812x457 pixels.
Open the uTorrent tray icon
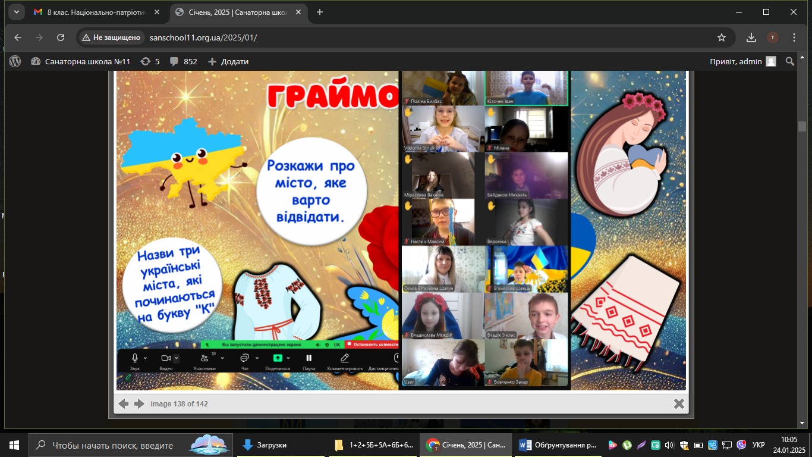627,445
